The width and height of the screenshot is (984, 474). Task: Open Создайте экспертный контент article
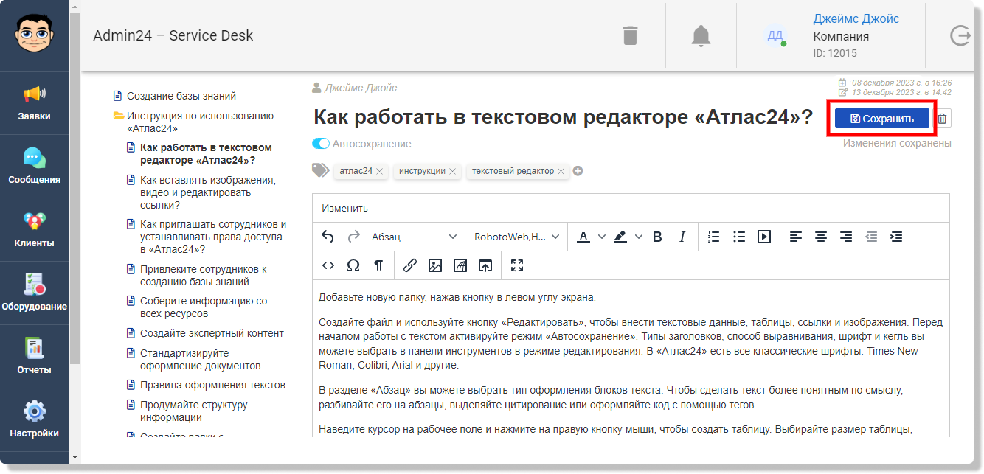point(212,333)
